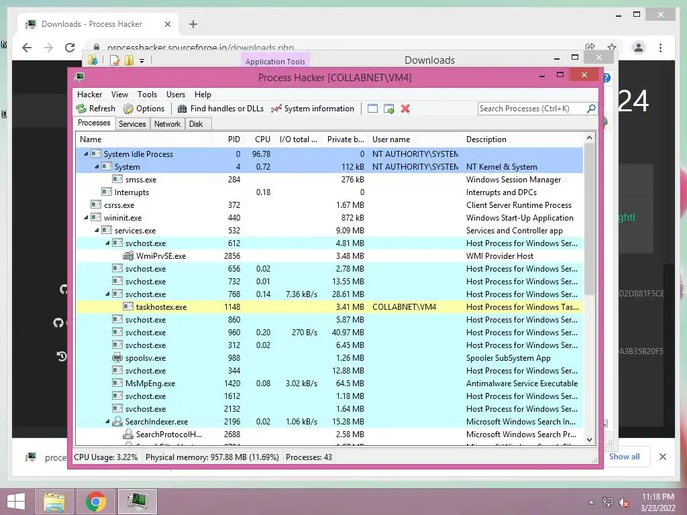Screen dimensions: 687x515
Task: Click Chrome address bar URL
Action: [x=201, y=48]
